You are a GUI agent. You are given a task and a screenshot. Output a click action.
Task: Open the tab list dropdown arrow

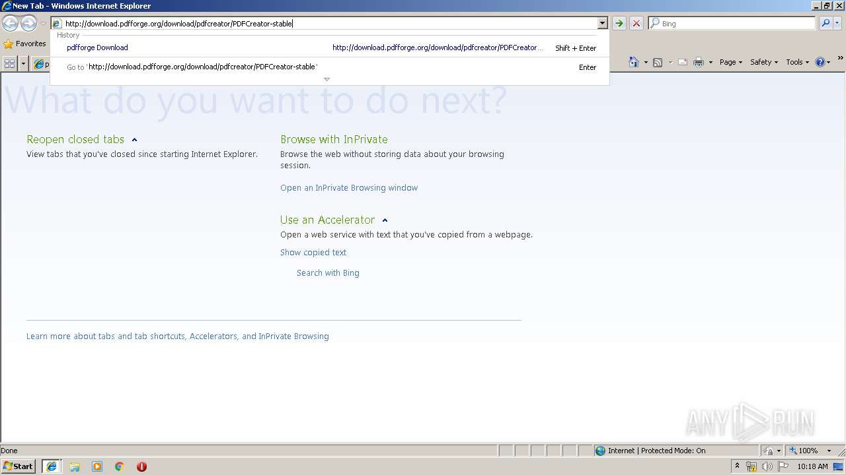pos(24,63)
